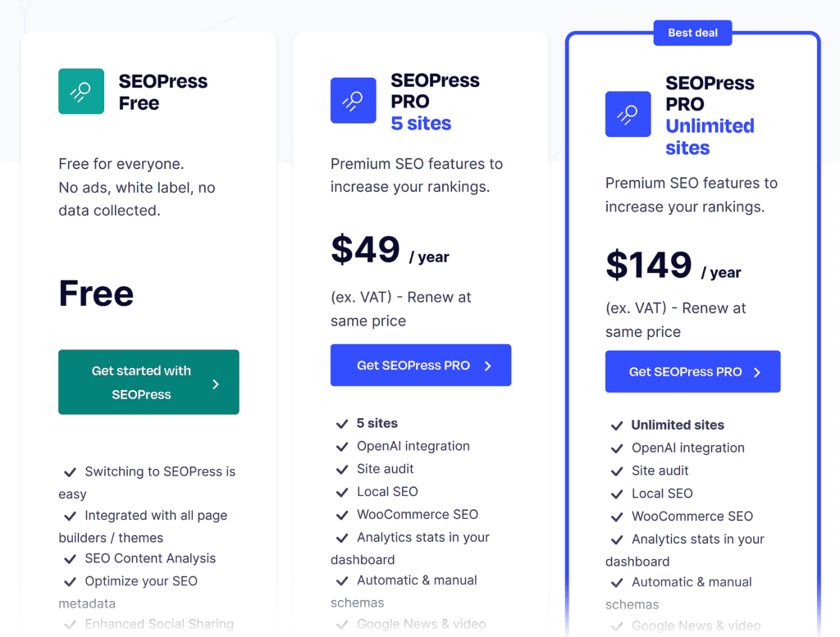Image resolution: width=840 pixels, height=637 pixels.
Task: Click the SEOPress PRO 5 sites logo icon
Action: pos(353,100)
